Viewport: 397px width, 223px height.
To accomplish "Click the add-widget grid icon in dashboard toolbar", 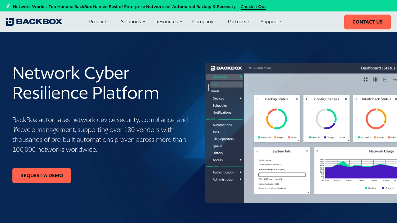I will (x=365, y=80).
